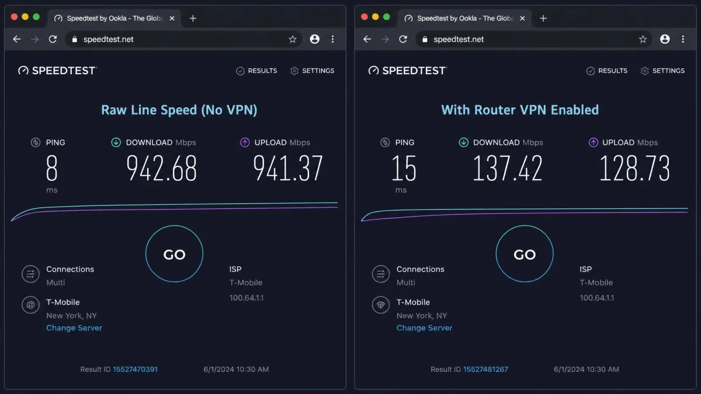Click Connections mode icon in left window
Screen dimensions: 701x394
(x=30, y=274)
